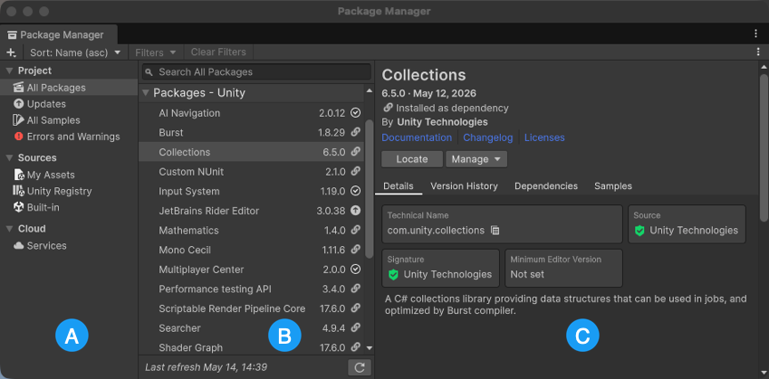Screen dimensions: 769x379
Task: Click the plus add package icon
Action: tap(11, 52)
